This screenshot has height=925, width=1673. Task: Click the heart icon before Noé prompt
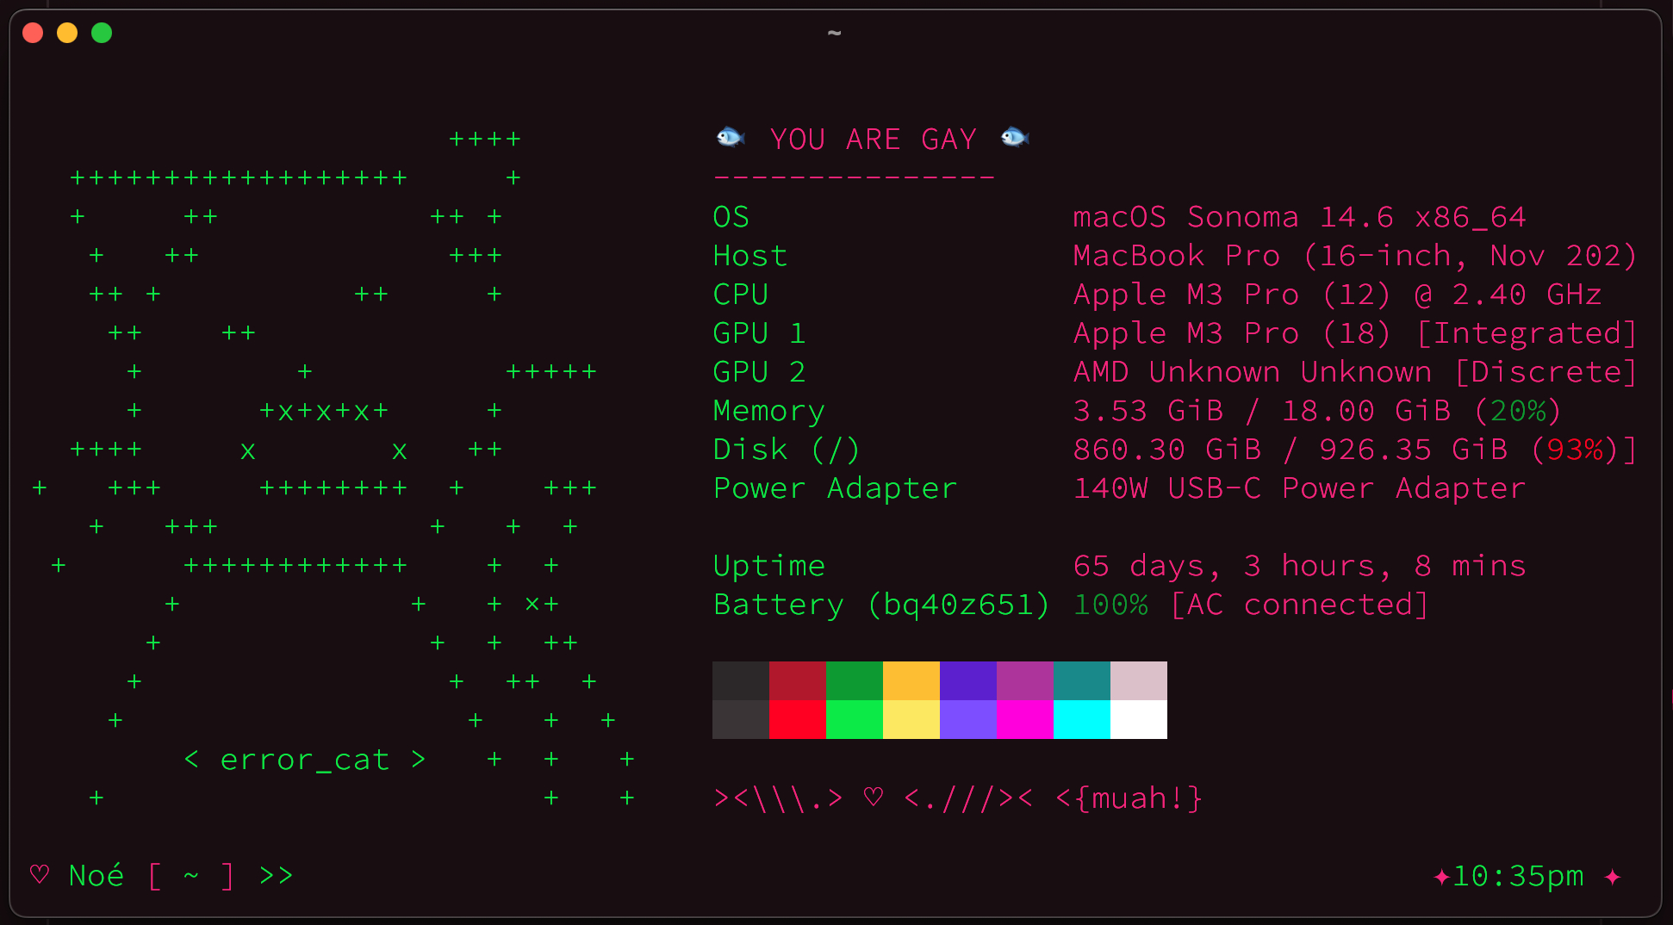click(x=40, y=875)
